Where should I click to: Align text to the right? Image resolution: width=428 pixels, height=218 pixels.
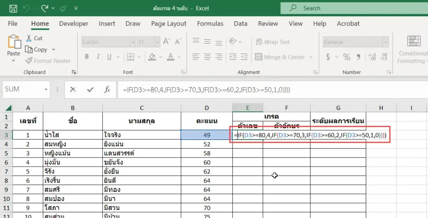218,57
